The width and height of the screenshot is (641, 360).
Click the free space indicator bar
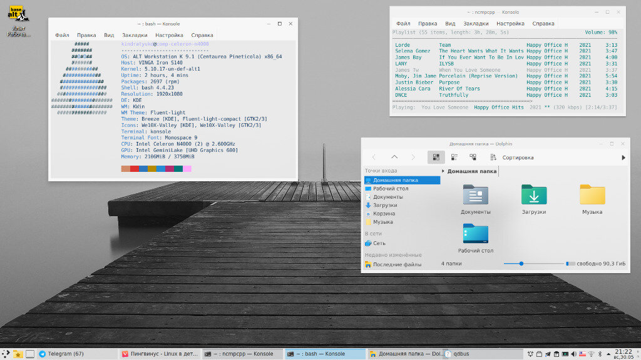(x=570, y=264)
